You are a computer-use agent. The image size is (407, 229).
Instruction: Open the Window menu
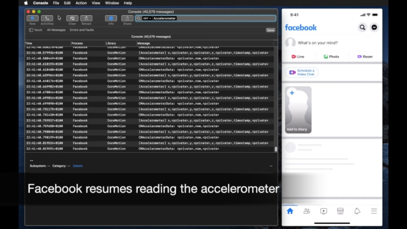click(x=112, y=3)
